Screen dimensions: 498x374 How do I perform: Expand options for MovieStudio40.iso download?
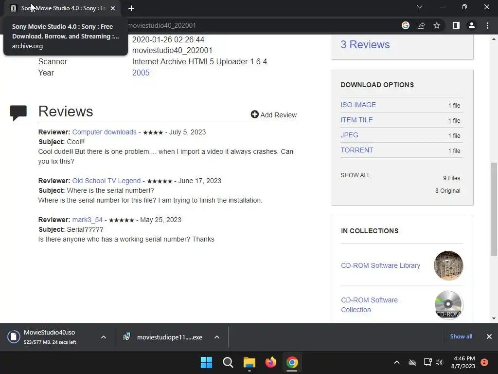point(104,337)
